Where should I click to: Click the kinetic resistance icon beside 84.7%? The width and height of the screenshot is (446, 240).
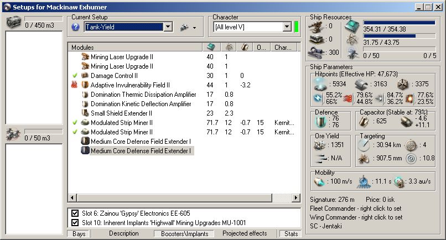click(x=380, y=98)
